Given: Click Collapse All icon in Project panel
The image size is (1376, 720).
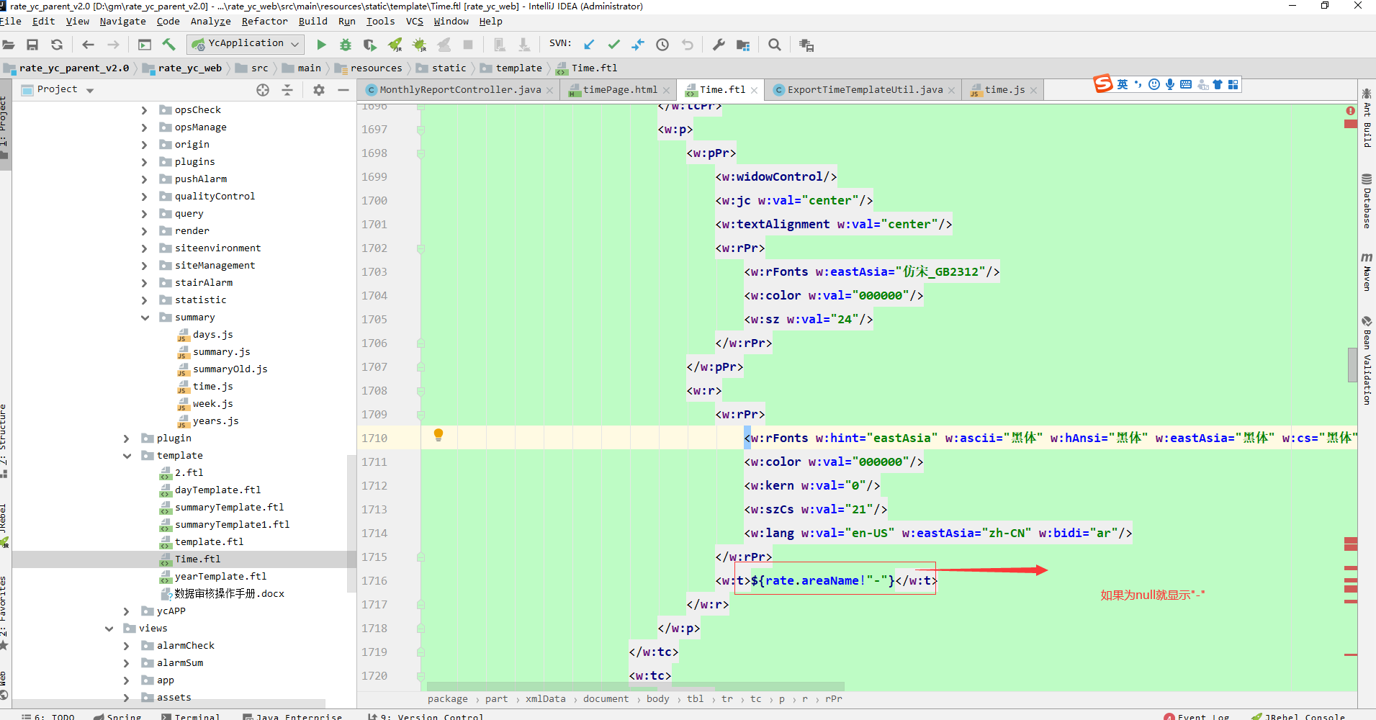Looking at the screenshot, I should [x=287, y=90].
